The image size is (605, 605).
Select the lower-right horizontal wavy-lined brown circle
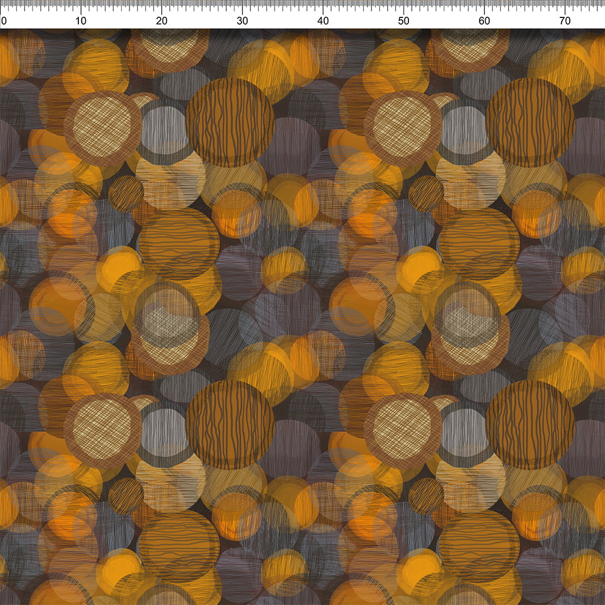coord(479,546)
